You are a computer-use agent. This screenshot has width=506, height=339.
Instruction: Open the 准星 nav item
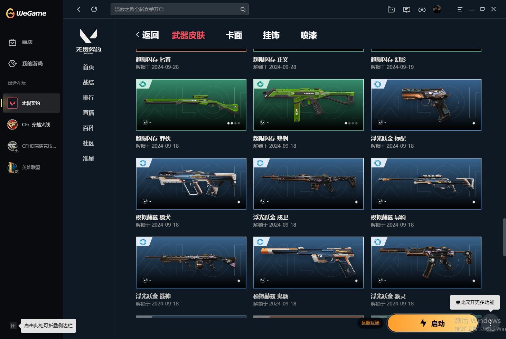pyautogui.click(x=88, y=158)
